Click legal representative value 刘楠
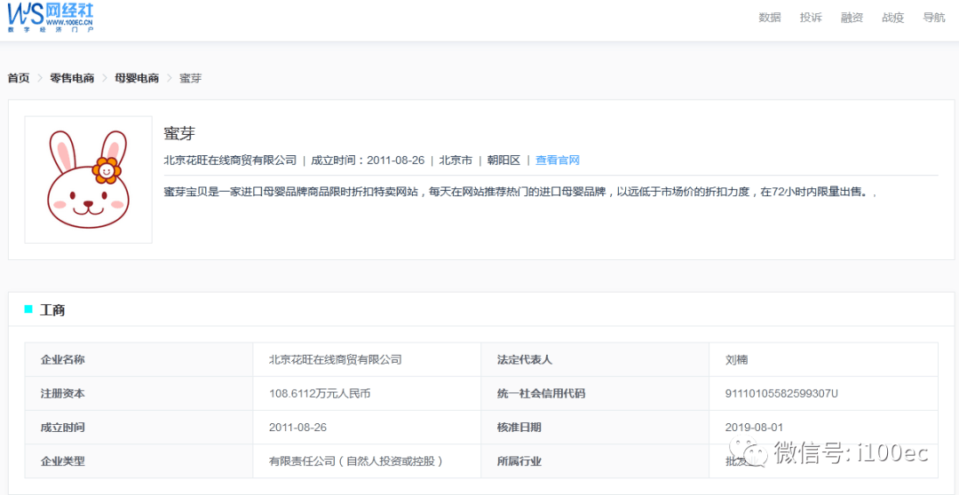The width and height of the screenshot is (959, 495). click(x=736, y=359)
